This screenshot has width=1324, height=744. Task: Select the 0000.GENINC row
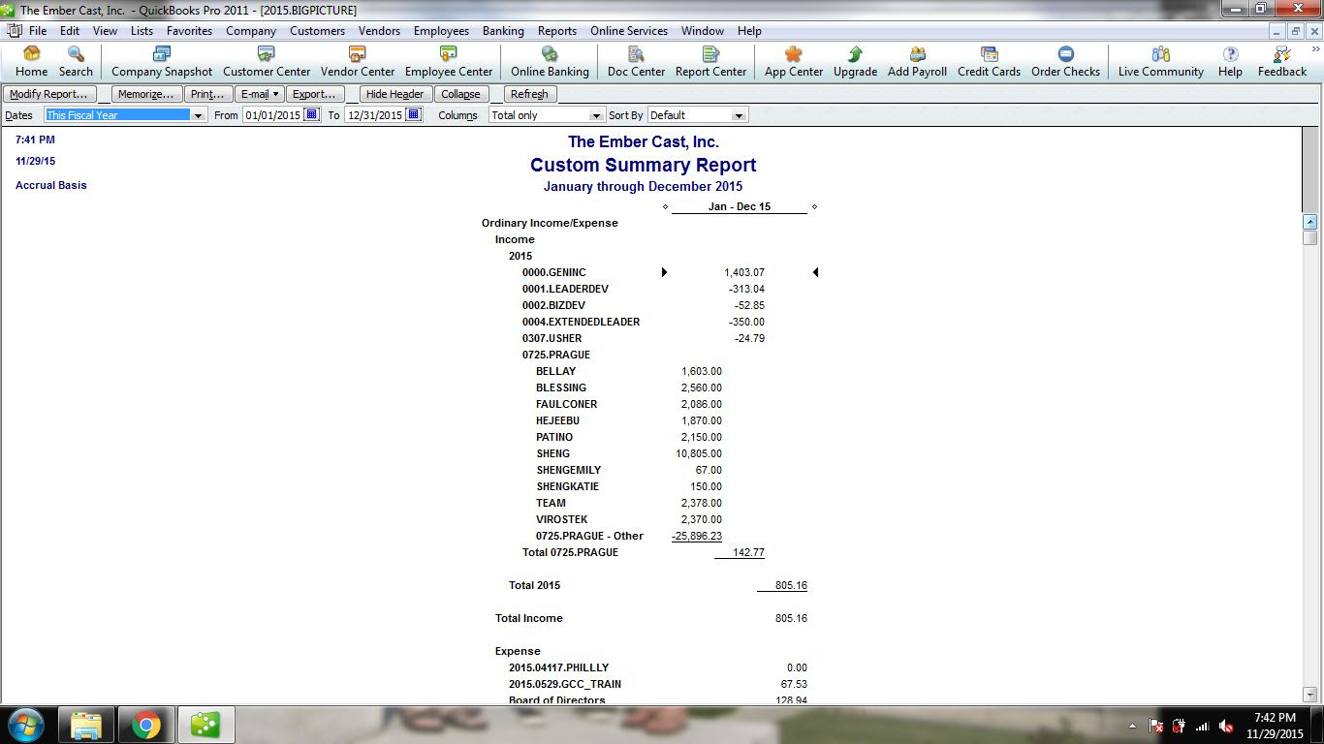click(644, 272)
